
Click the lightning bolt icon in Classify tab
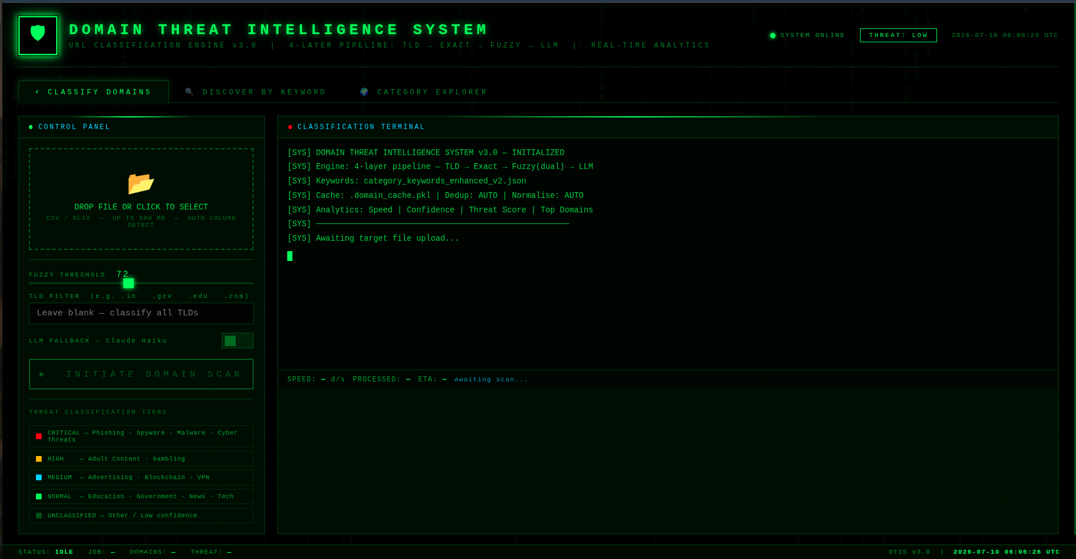38,92
